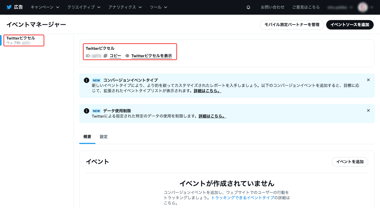Switch to the 設定 tab
The height and width of the screenshot is (208, 380).
coord(104,137)
